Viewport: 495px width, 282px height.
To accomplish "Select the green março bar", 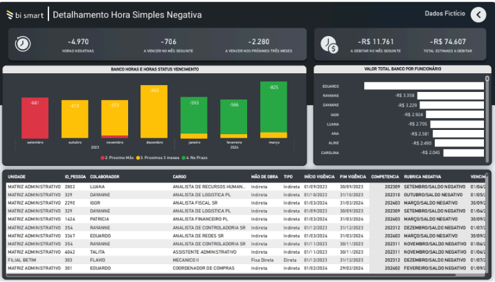I will coord(273,109).
